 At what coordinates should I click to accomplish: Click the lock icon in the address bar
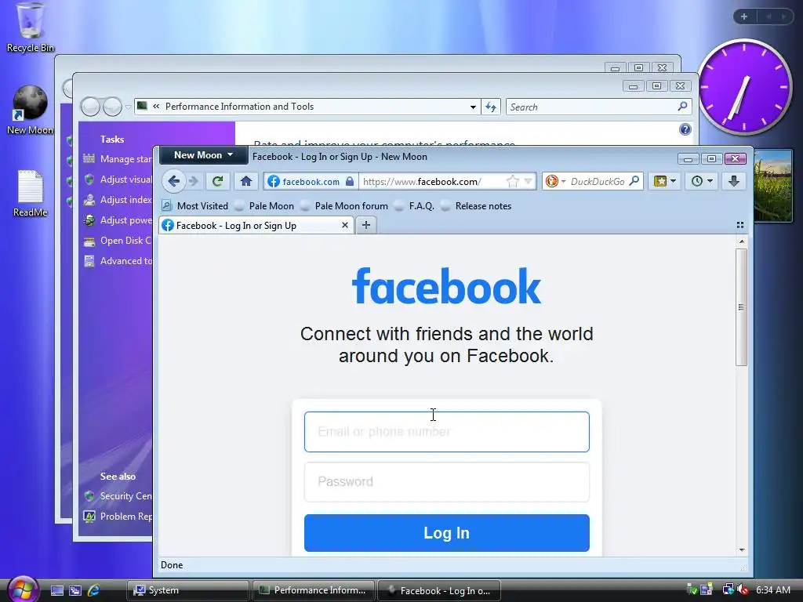tap(350, 181)
